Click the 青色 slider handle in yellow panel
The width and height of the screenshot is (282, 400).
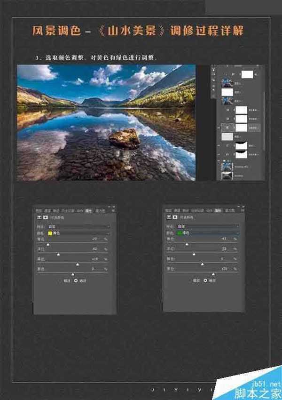[48, 245]
